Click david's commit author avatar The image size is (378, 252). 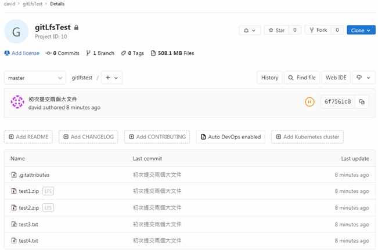click(x=18, y=103)
